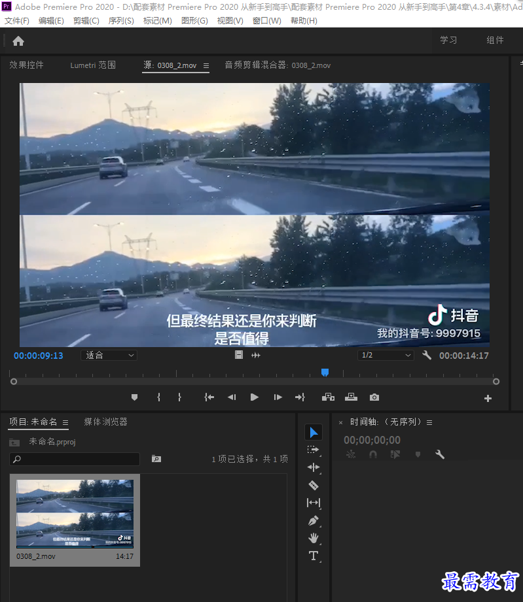Open the 文件(F) menu
This screenshot has height=602, width=523.
[x=16, y=21]
